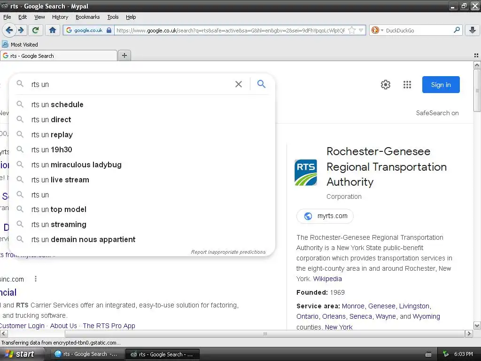The width and height of the screenshot is (481, 361).
Task: Open the browser home page icon
Action: (x=53, y=30)
